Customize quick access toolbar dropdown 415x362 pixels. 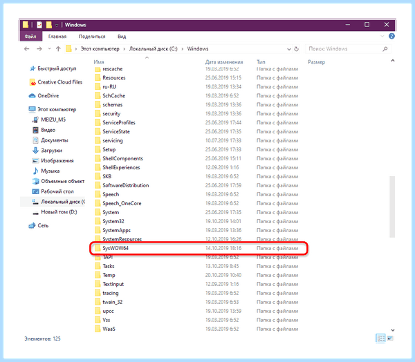point(57,26)
